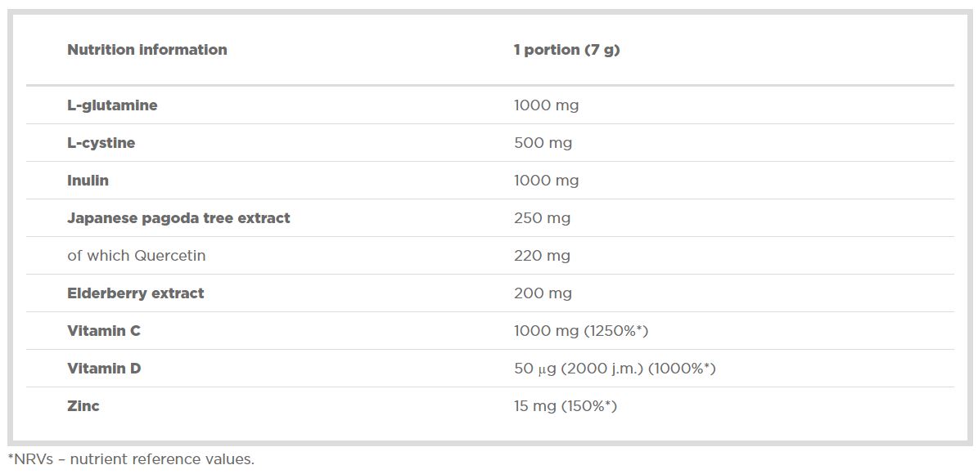The height and width of the screenshot is (474, 978).
Task: Select the Elderberry extract label
Action: 135,293
